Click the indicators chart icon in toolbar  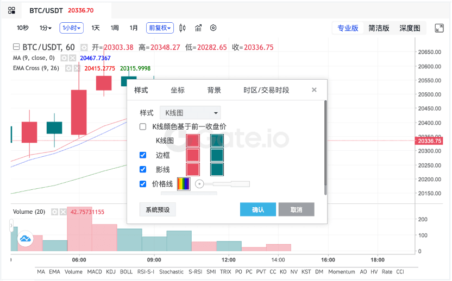pos(198,28)
